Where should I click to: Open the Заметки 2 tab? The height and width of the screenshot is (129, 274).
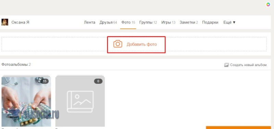pyautogui.click(x=189, y=22)
